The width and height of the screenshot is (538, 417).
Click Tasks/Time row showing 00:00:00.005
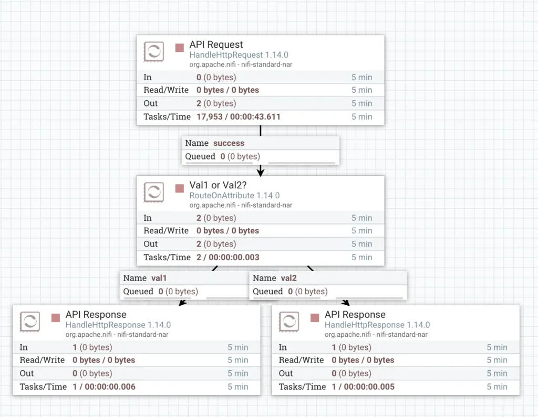(x=395, y=387)
